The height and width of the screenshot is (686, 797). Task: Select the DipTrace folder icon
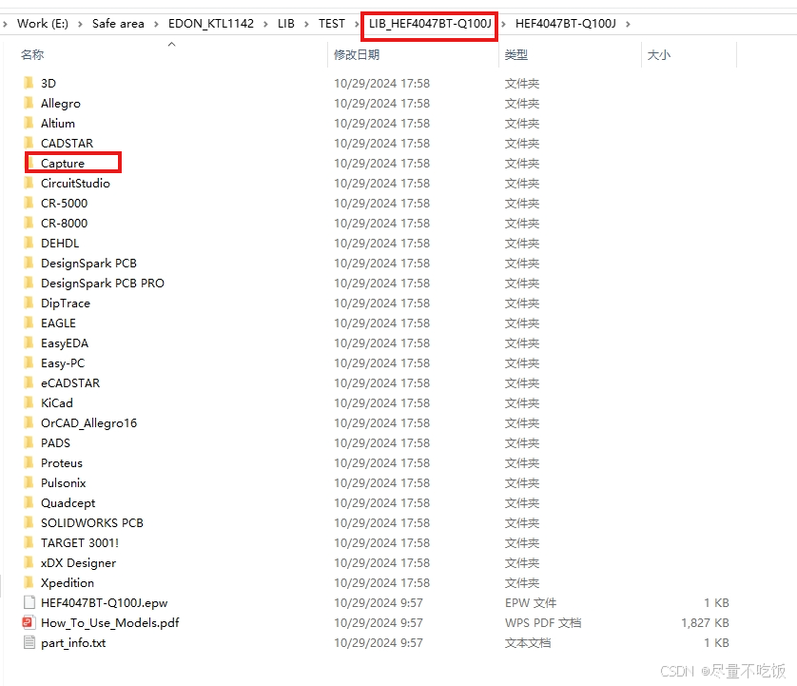tap(29, 304)
